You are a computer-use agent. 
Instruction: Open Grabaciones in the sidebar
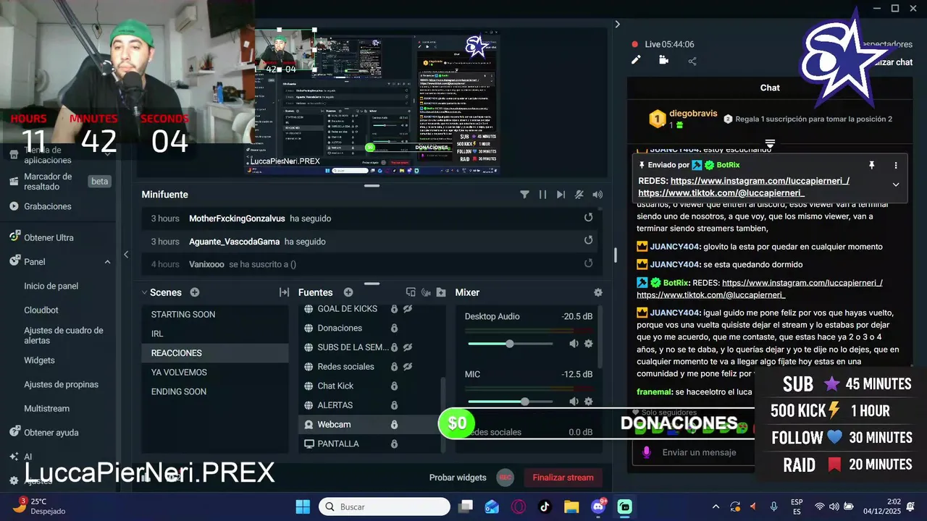48,206
